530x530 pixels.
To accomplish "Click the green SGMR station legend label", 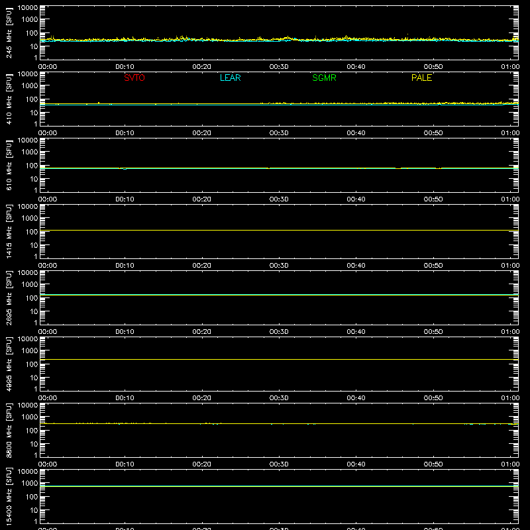I will pos(324,78).
